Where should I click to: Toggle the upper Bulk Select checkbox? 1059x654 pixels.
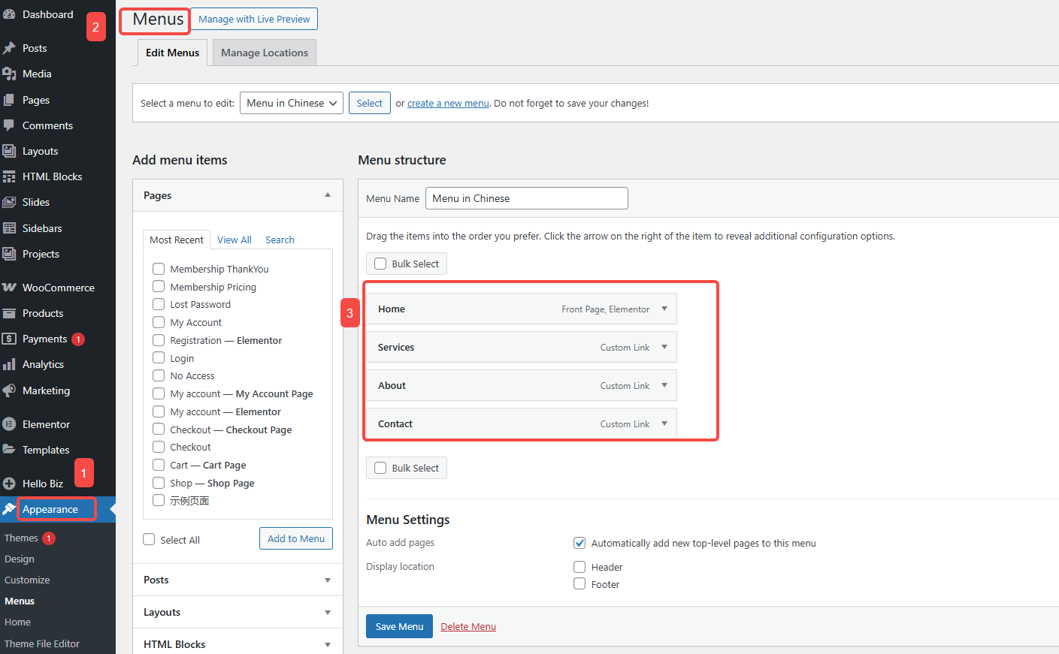[x=380, y=264]
